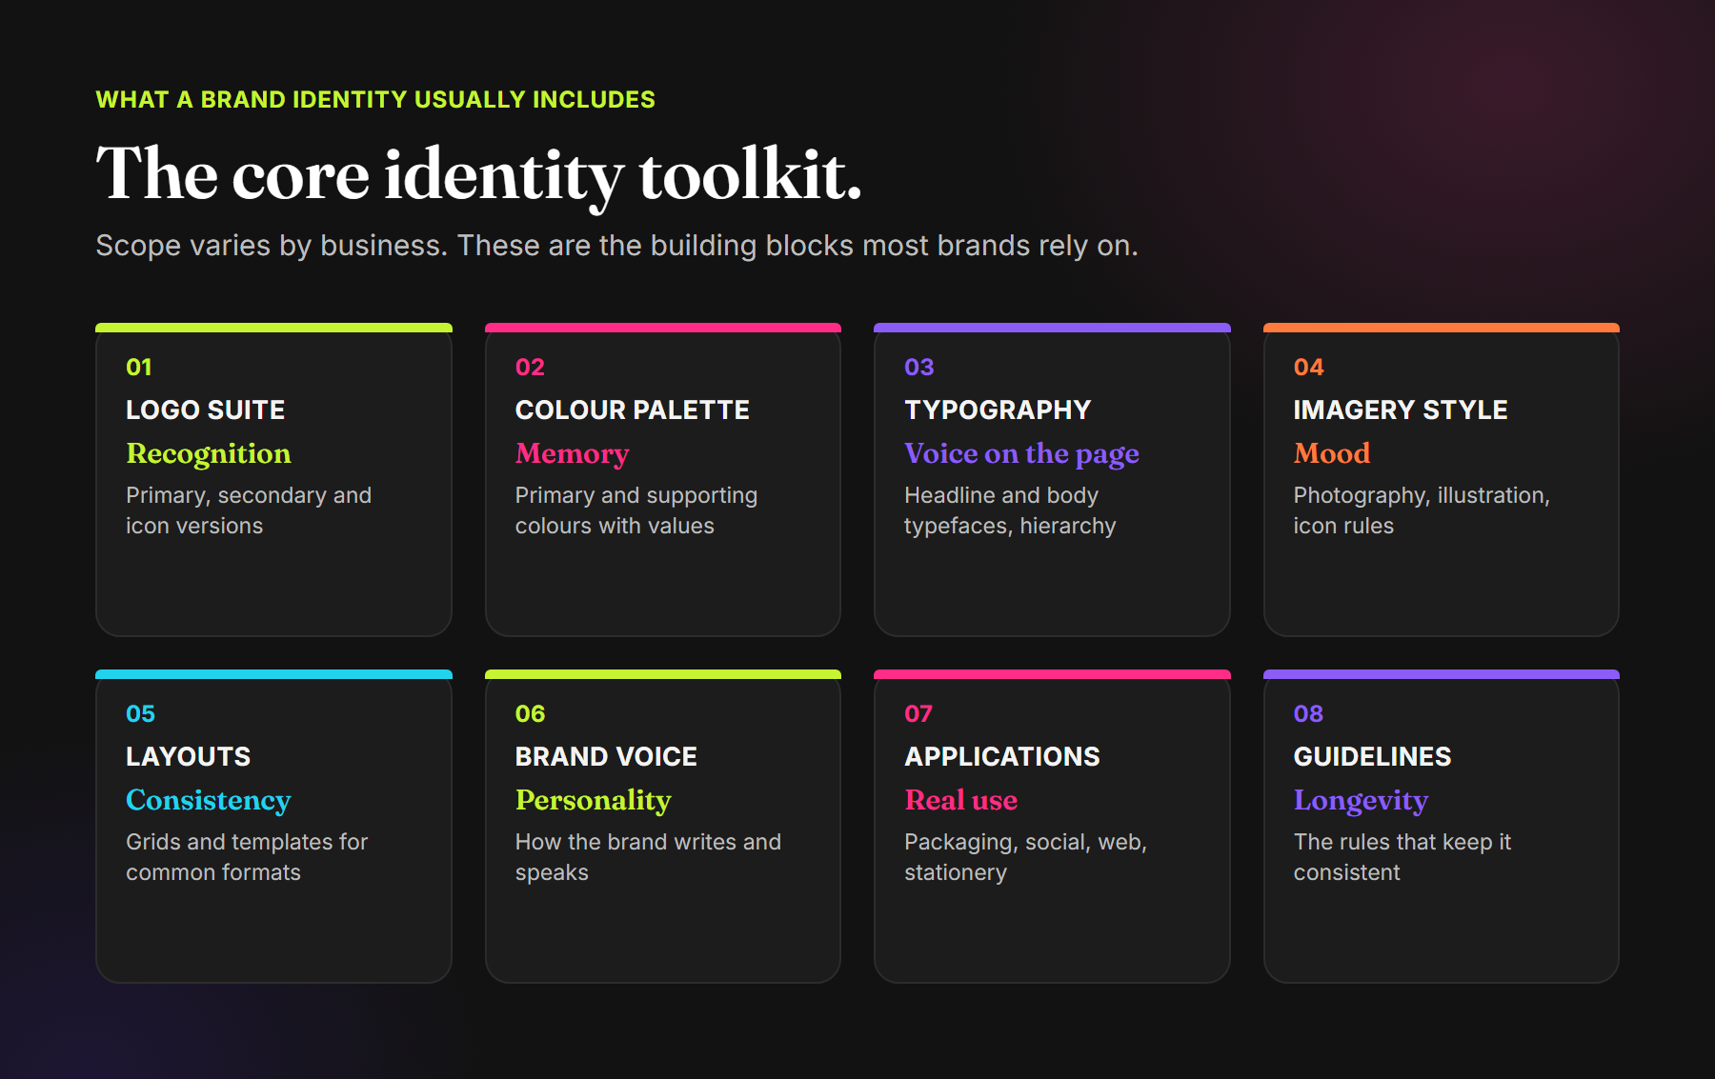The image size is (1715, 1079).
Task: Click 'Packaging, social, web, stationery' description
Action: click(1026, 857)
